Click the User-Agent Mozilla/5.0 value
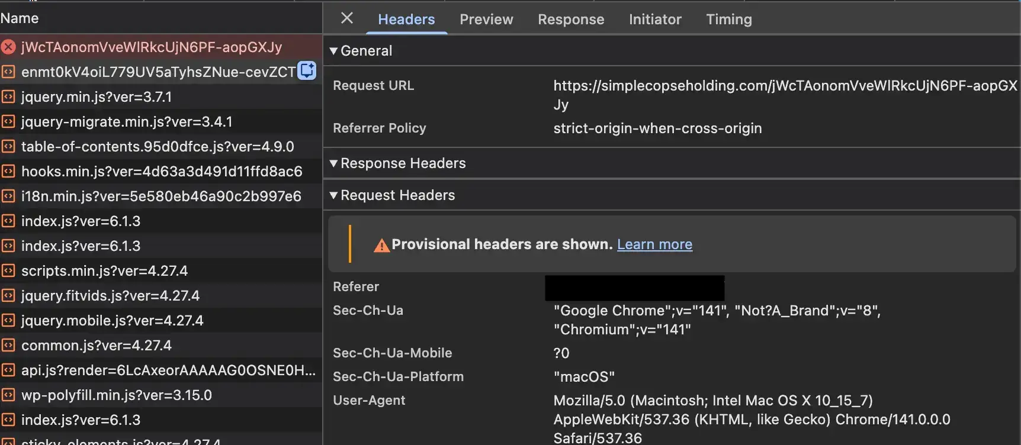1021x445 pixels. [x=752, y=419]
